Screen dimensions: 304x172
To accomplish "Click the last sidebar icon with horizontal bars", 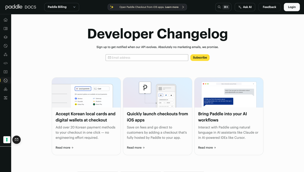I will [5, 98].
